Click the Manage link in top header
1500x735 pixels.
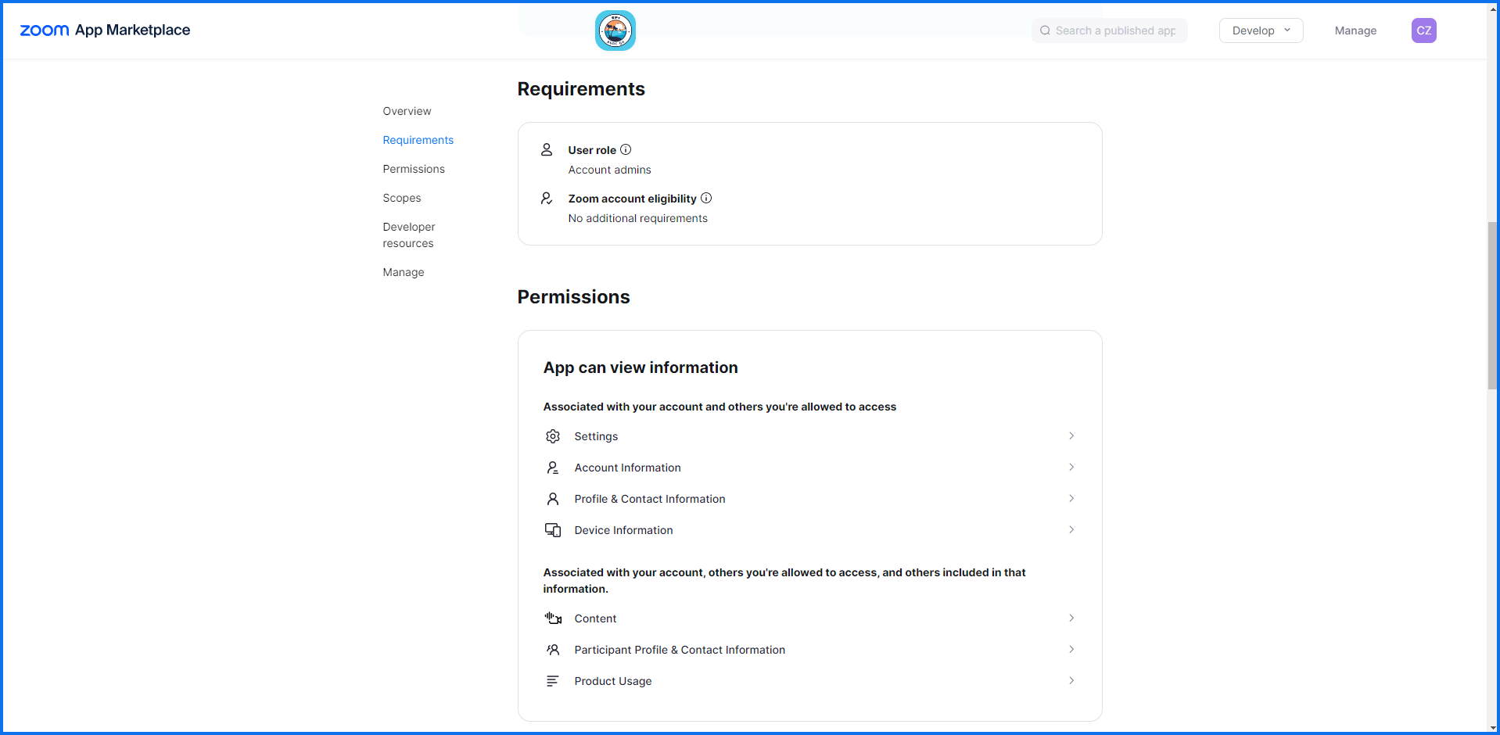(1355, 30)
